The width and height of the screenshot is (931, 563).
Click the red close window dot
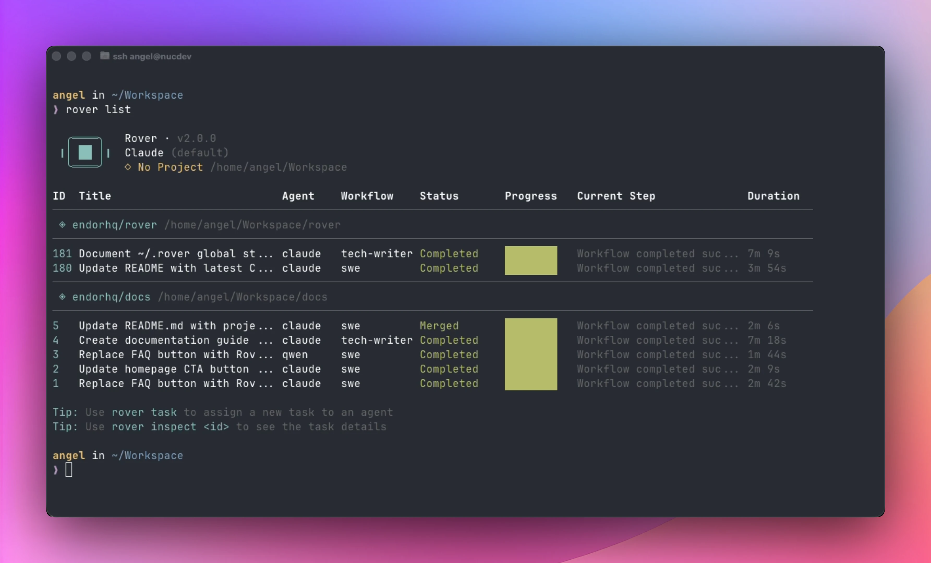click(57, 56)
